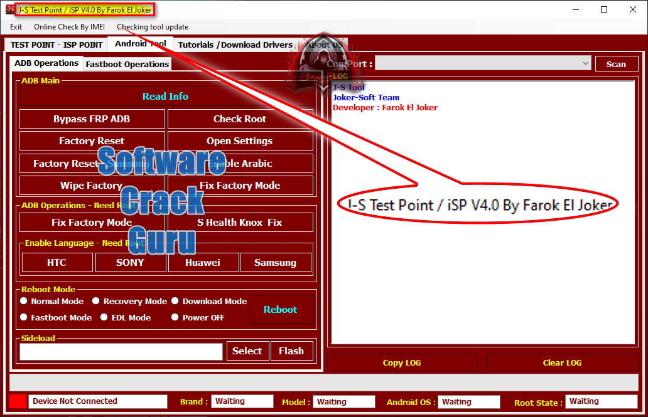
Task: Enable Samsung language
Action: pyautogui.click(x=276, y=263)
